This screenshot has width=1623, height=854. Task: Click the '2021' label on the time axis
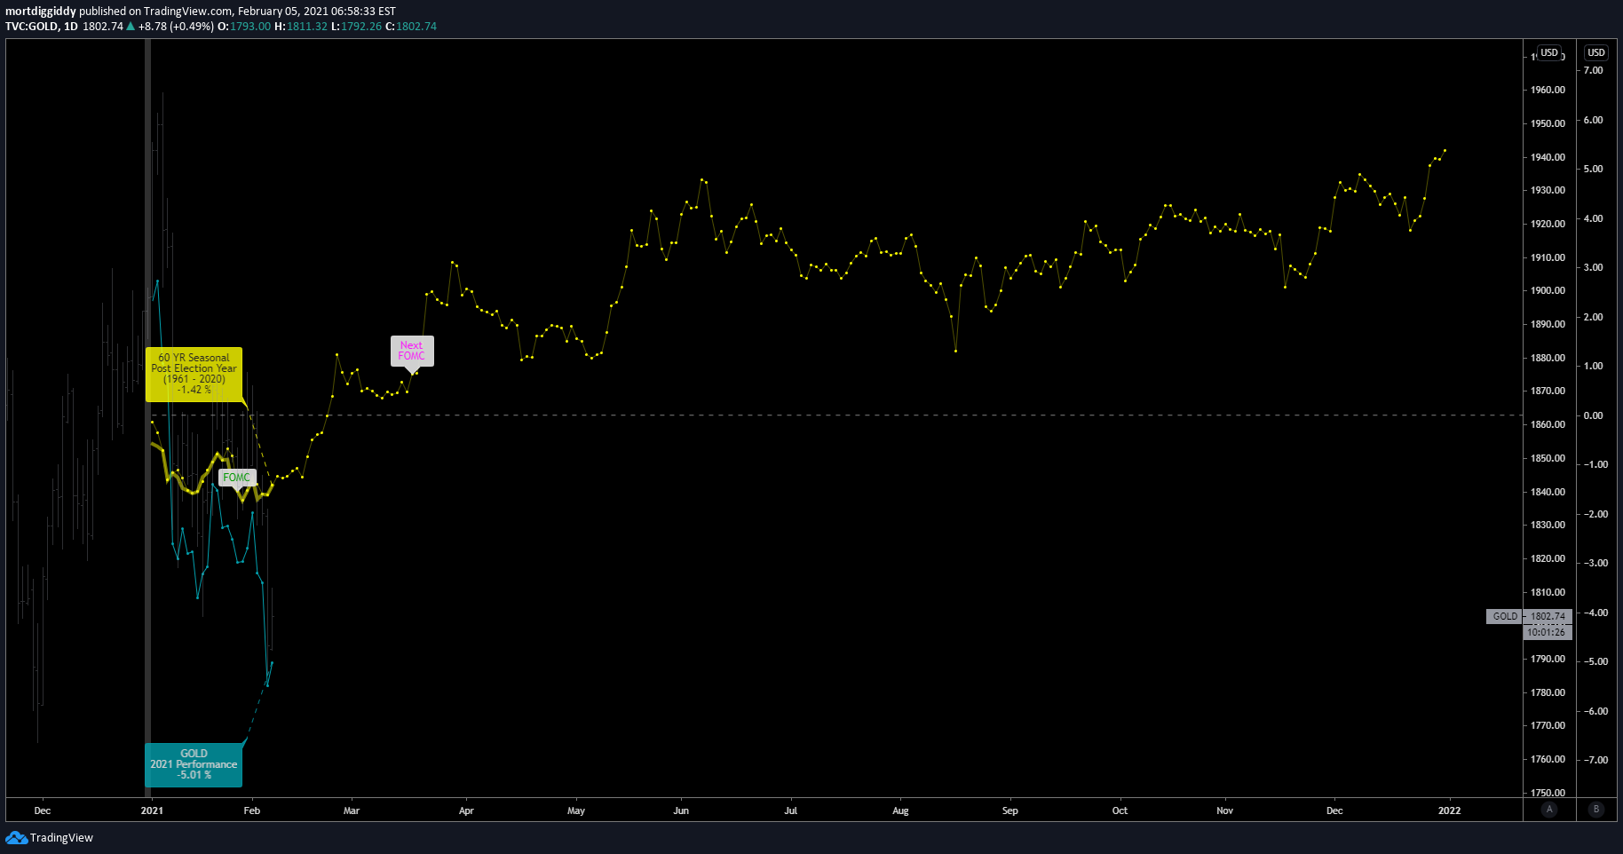pyautogui.click(x=152, y=811)
